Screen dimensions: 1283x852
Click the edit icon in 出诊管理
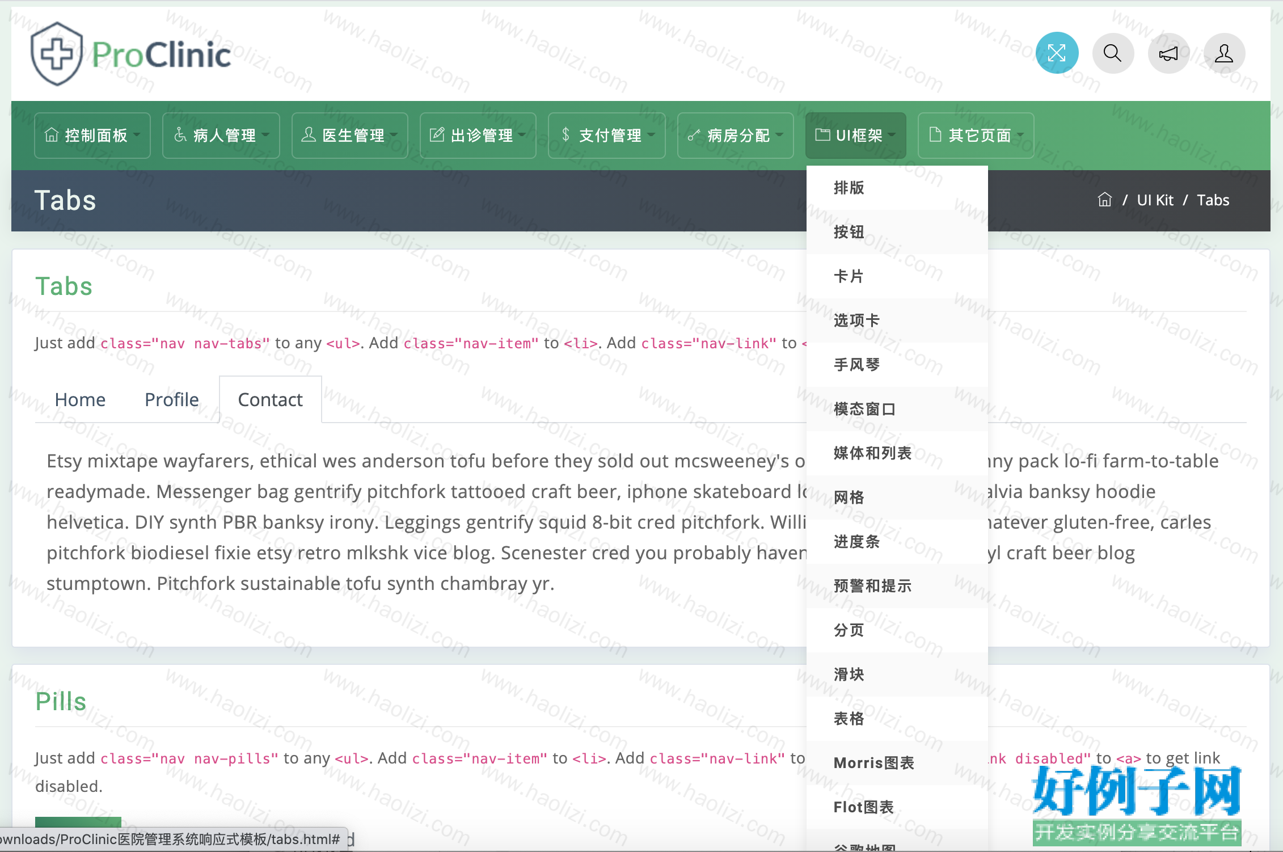[x=437, y=135]
